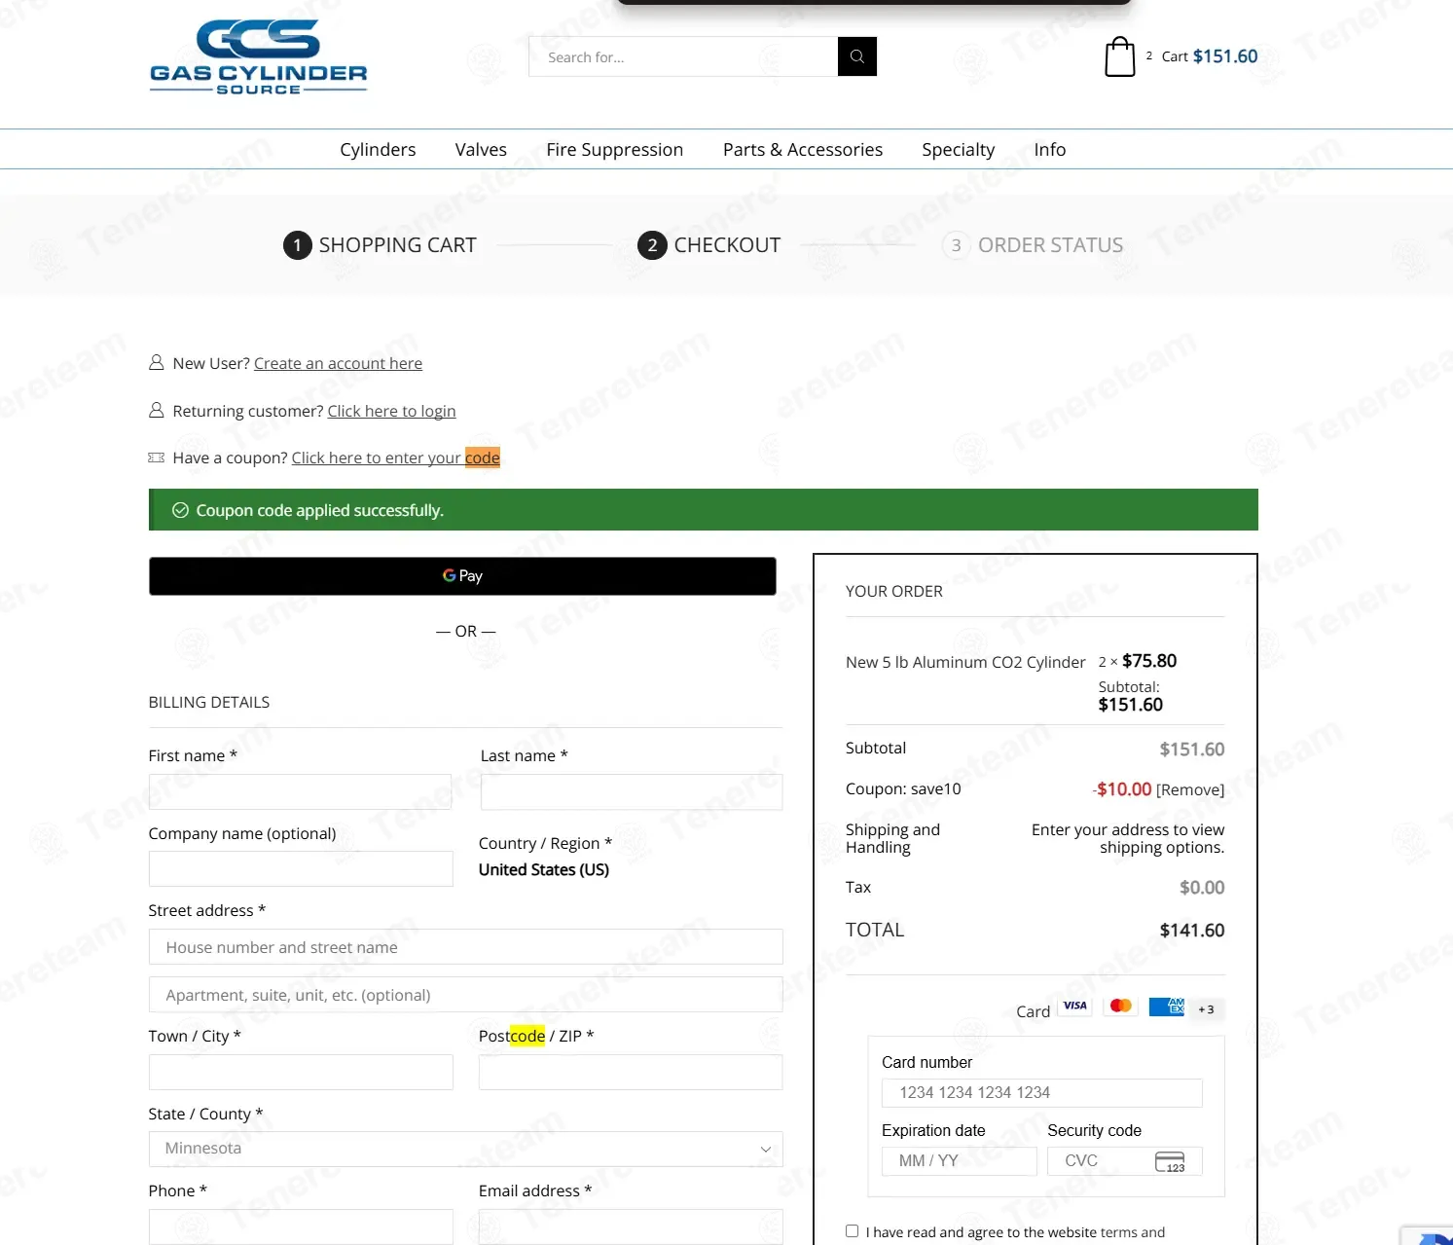
Task: Open the Parts & Accessories menu
Action: coord(803,150)
